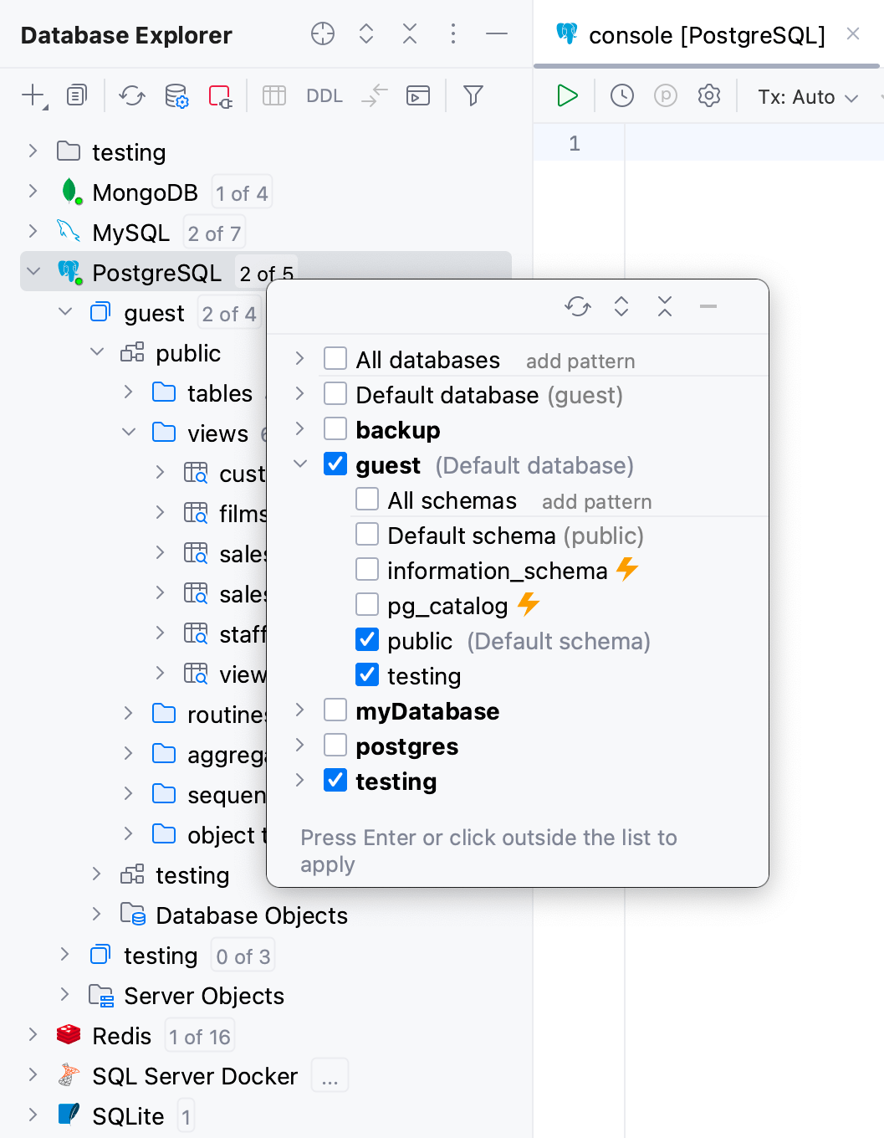Check the myDatabase checkbox
The height and width of the screenshot is (1138, 884).
click(x=335, y=710)
